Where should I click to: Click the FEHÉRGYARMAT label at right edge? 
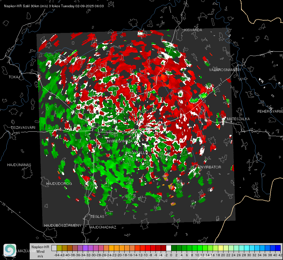(270, 112)
